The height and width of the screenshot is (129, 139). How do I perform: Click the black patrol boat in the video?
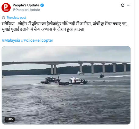pos(51,80)
